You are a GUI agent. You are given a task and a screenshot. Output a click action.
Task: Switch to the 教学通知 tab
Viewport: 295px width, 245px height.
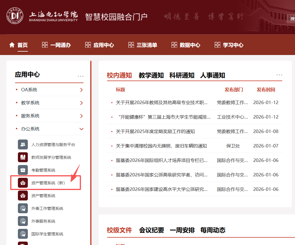151,75
